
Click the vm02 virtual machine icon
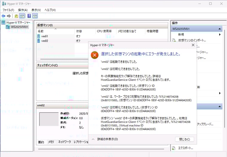click(x=39, y=41)
